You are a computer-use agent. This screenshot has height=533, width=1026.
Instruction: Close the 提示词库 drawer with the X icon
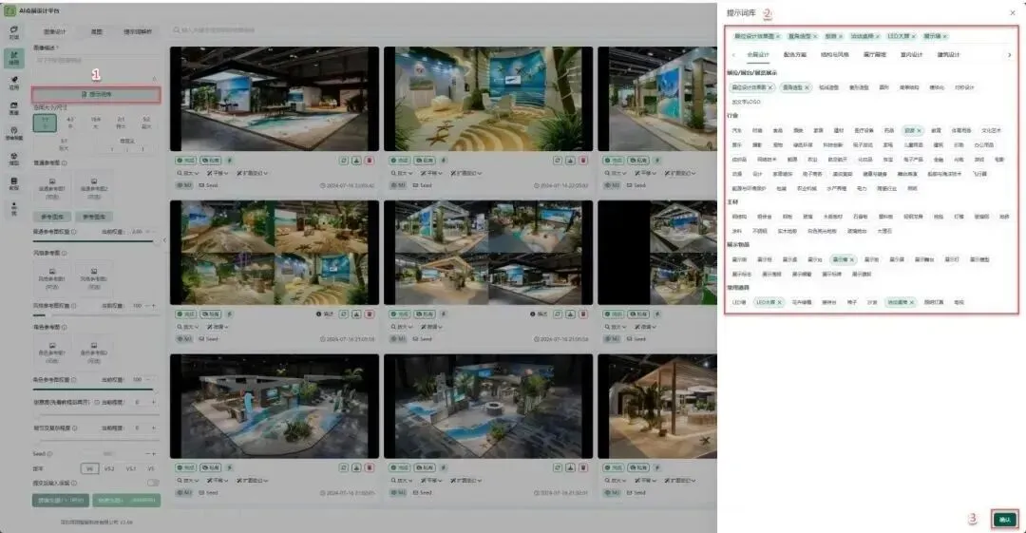[1013, 12]
